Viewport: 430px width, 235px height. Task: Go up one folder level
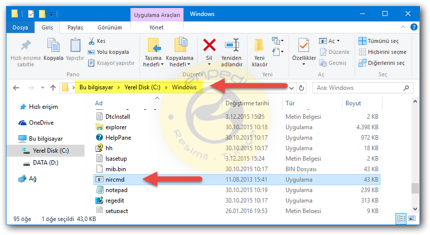coord(53,88)
